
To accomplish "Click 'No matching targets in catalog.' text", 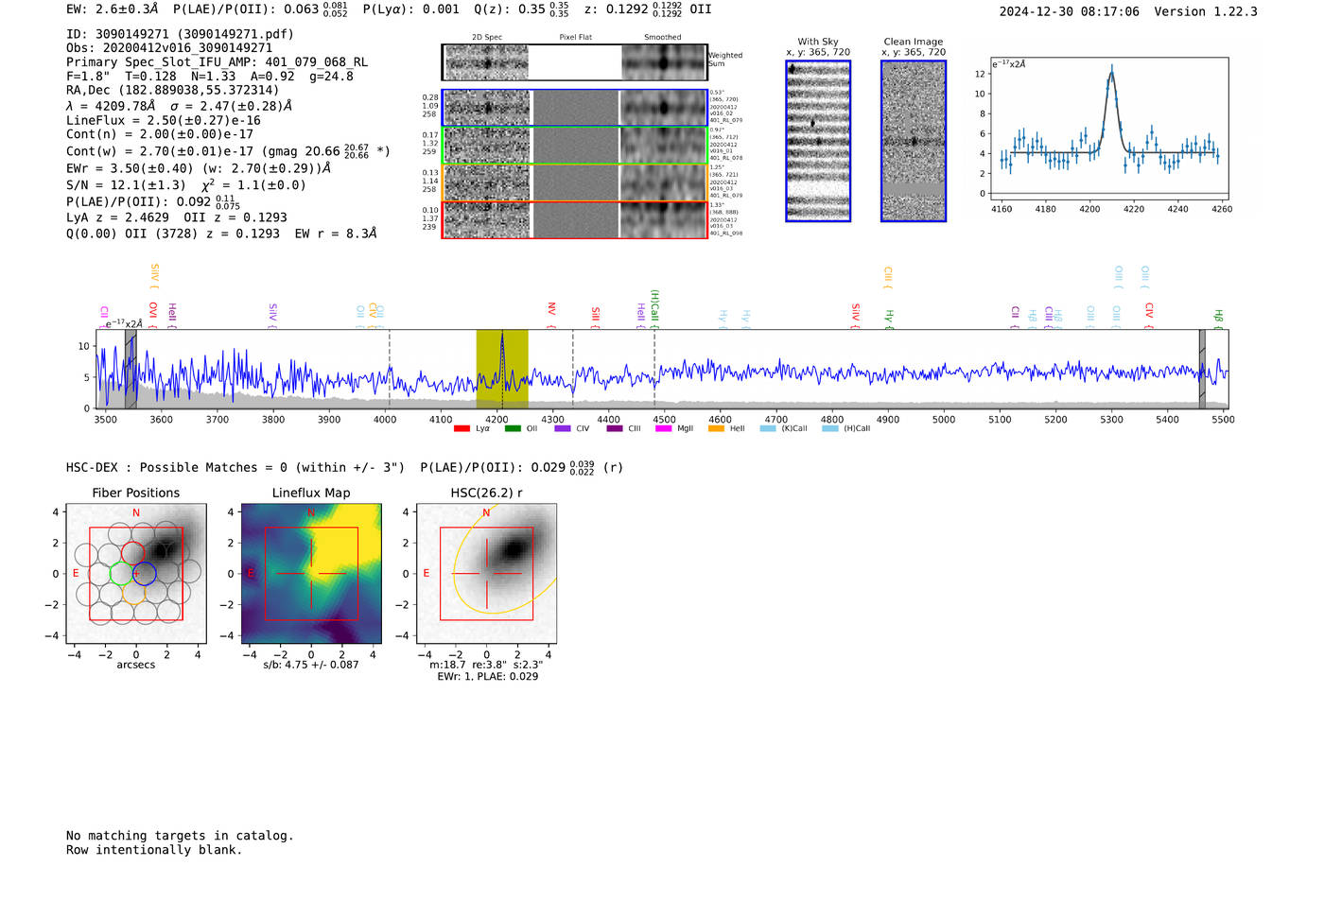I will coord(180,836).
